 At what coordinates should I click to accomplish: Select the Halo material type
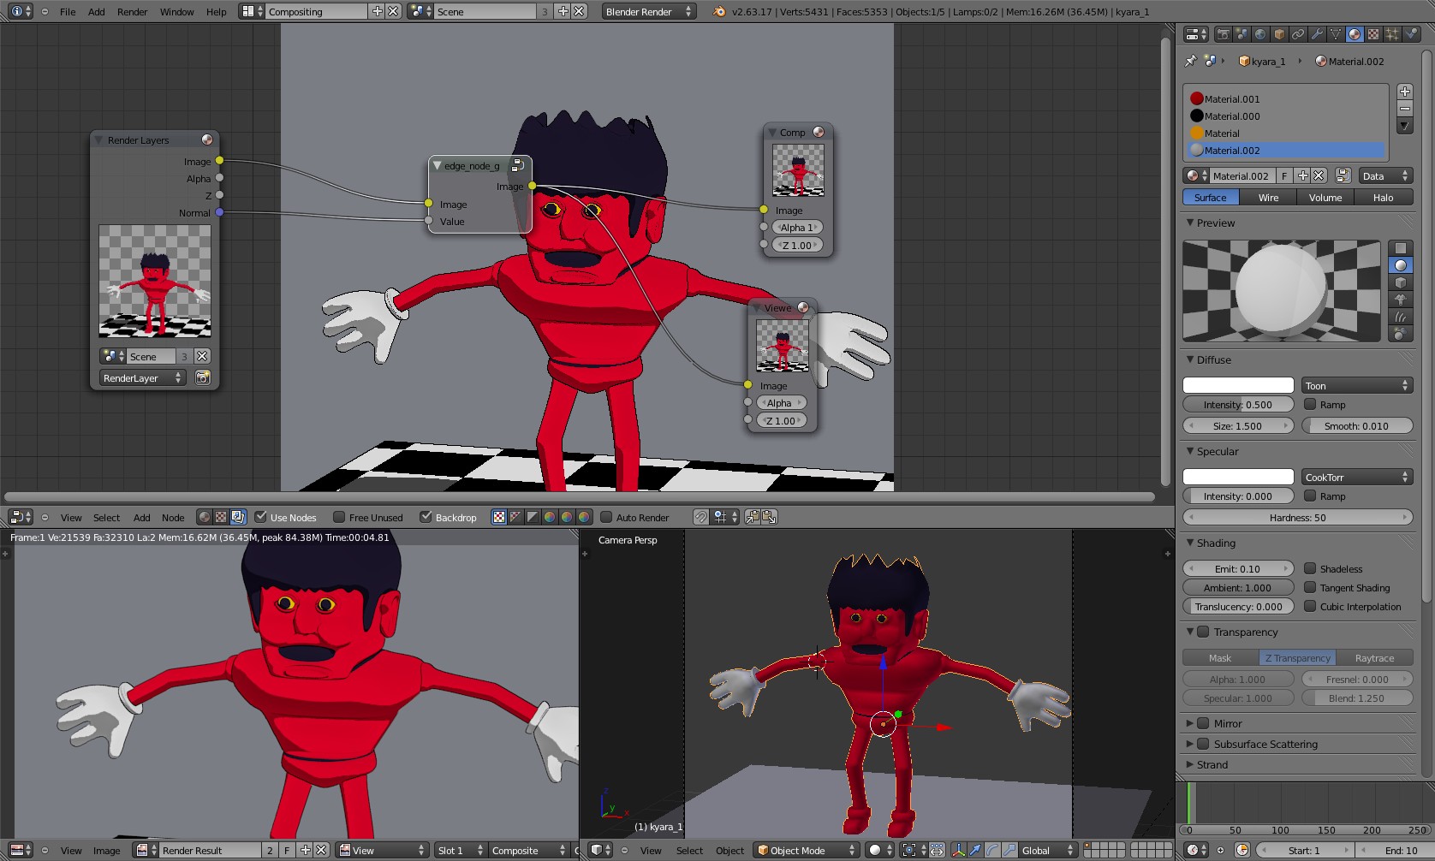(x=1384, y=197)
